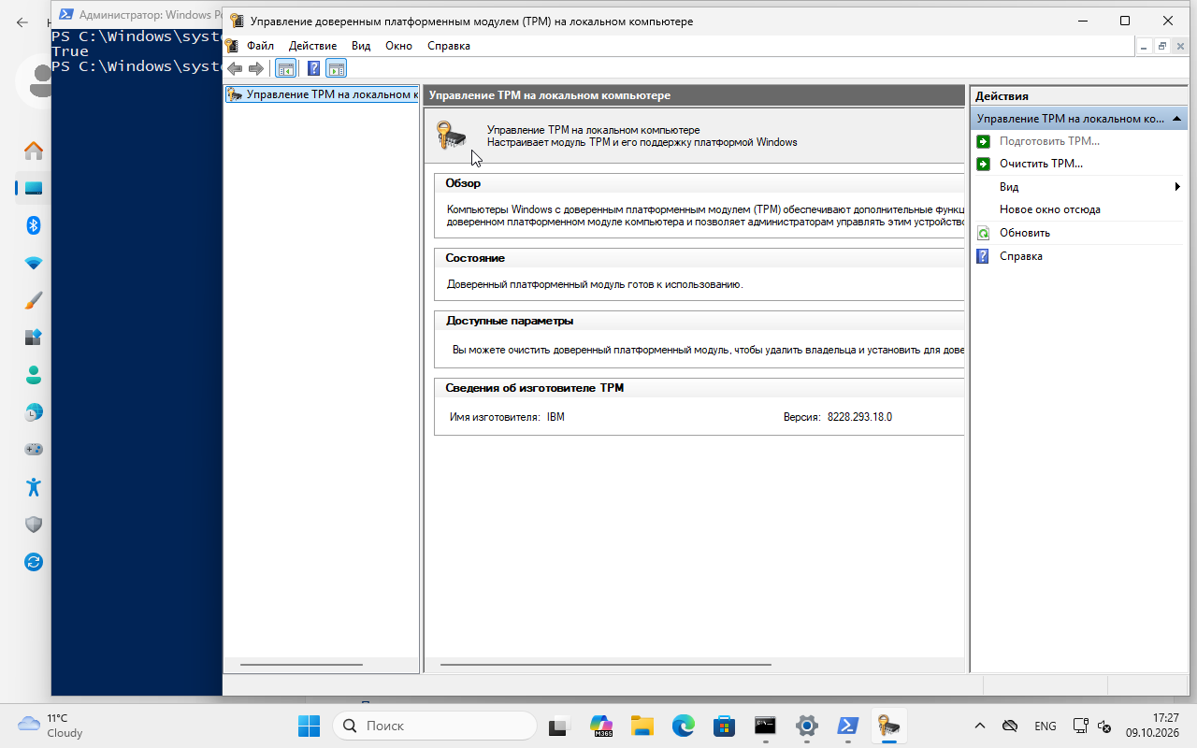Screen dimensions: 1197x748
Task: Click Очистить TPM... in the Actions pane
Action: point(1041,164)
